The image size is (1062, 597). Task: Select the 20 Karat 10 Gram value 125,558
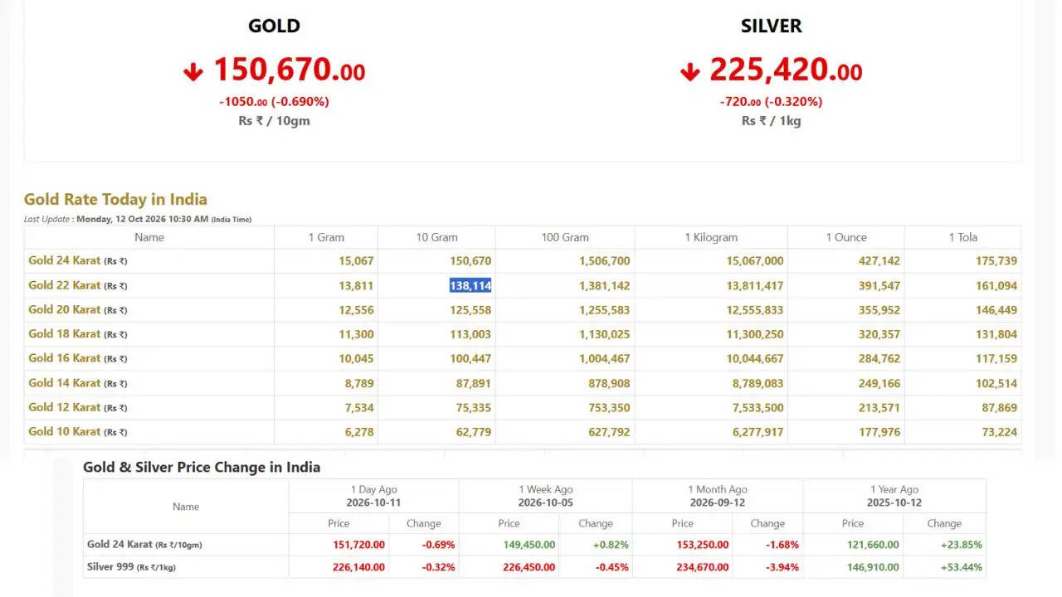pos(470,309)
